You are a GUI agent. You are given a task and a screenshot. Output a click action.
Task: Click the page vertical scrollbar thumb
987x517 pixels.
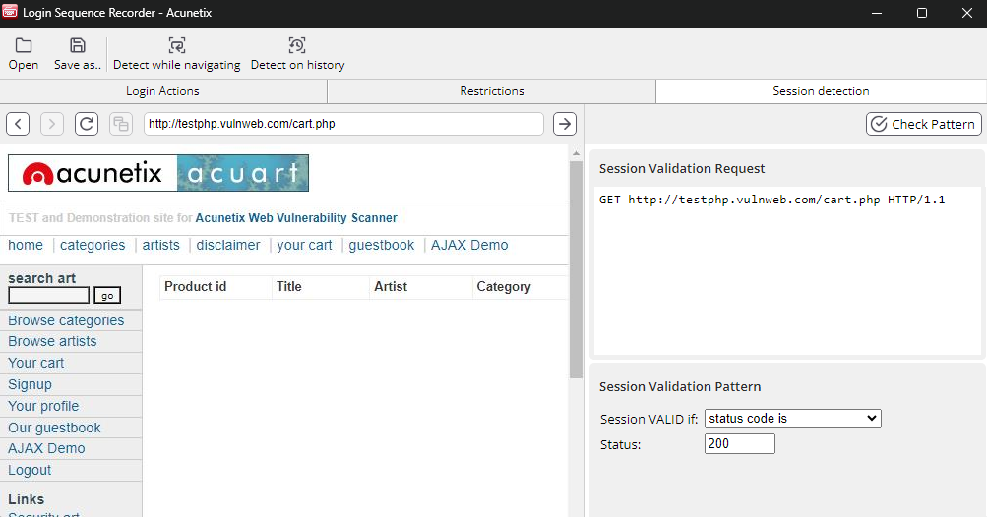576,269
